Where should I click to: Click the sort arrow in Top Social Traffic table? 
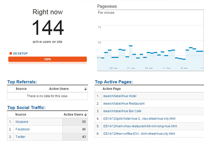click(85, 114)
